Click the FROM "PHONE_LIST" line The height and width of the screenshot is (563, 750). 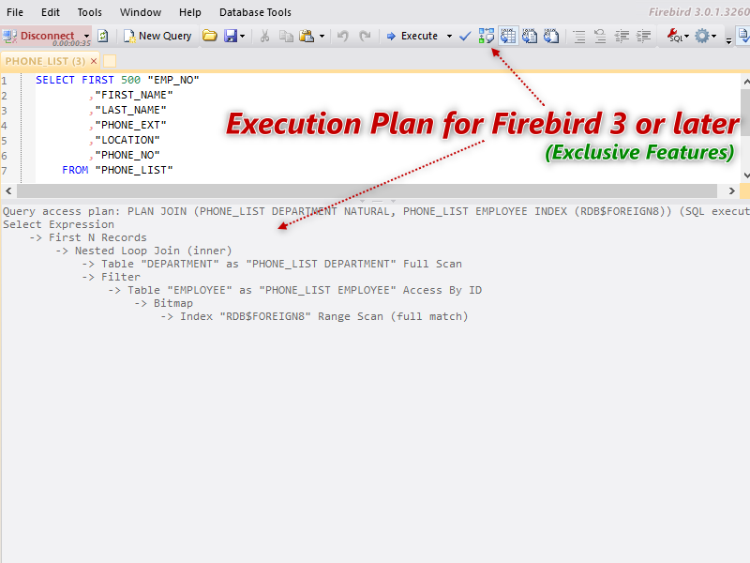(117, 170)
